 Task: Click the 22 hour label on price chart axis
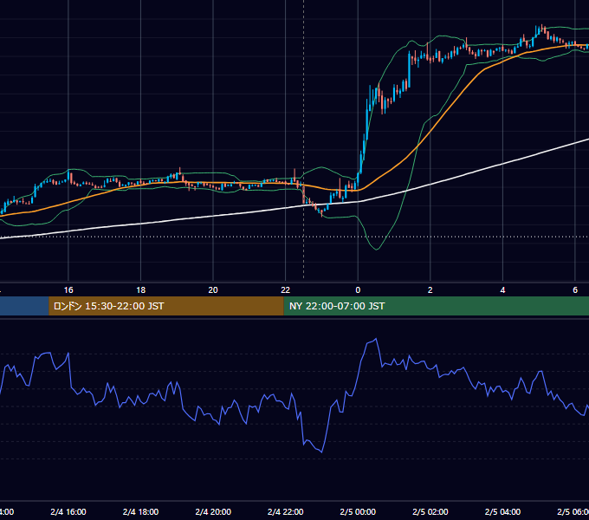click(286, 290)
